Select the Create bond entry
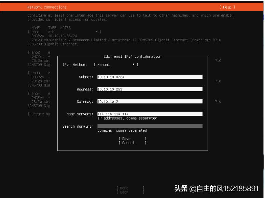Screen dimensions: 265x198 coord(39,114)
